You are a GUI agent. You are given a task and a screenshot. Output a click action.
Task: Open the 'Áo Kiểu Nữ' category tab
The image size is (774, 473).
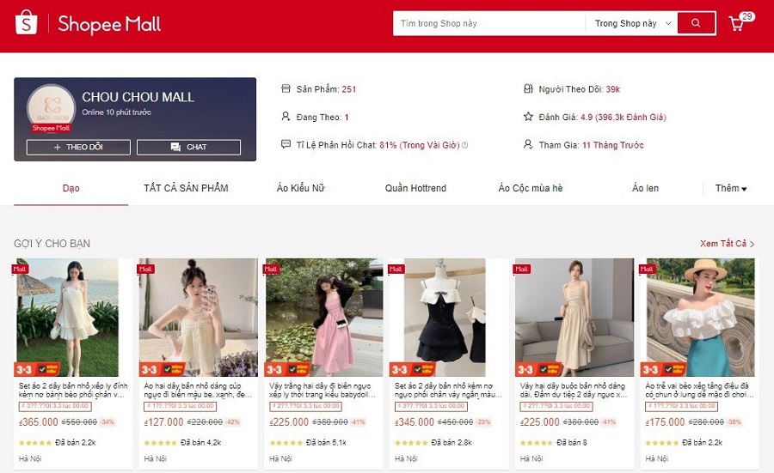click(300, 188)
